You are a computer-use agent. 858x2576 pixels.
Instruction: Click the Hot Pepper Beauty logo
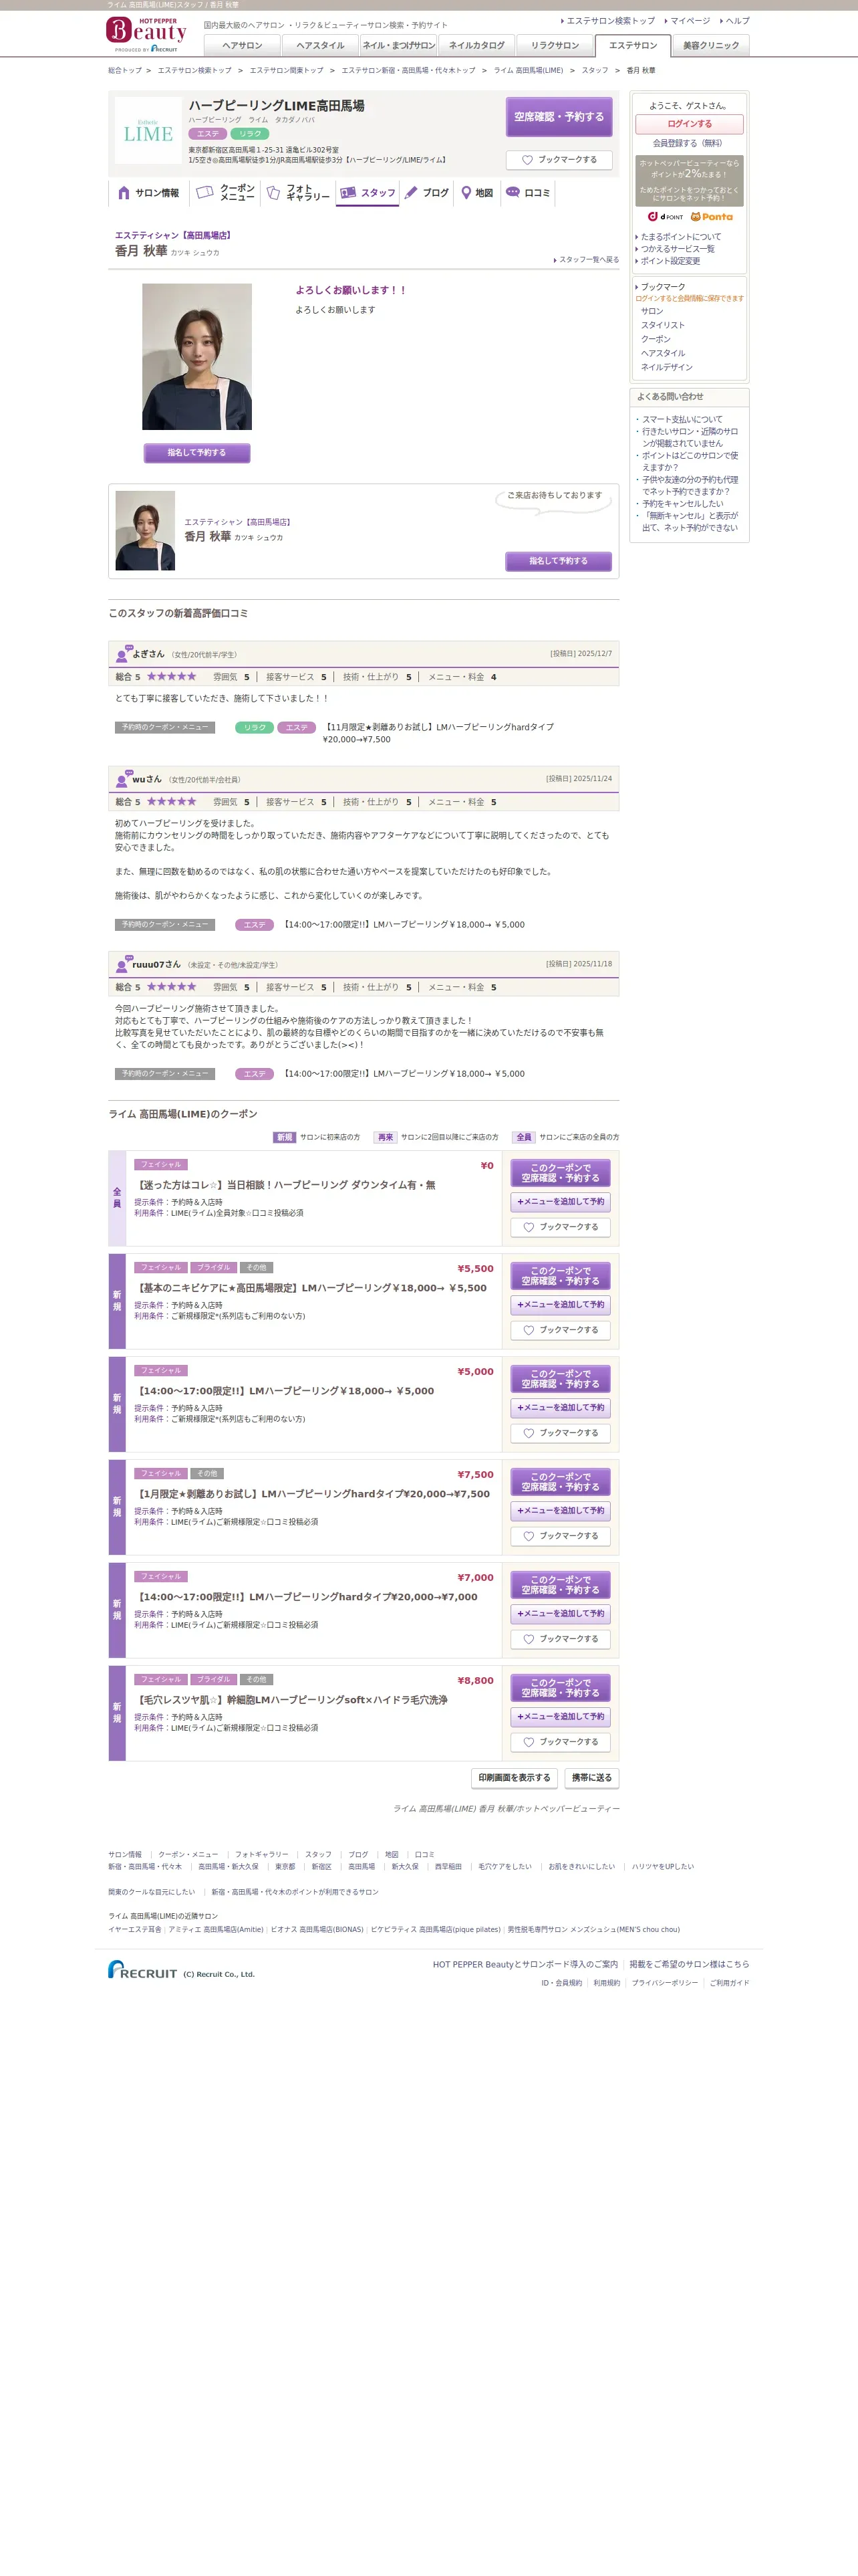click(147, 34)
